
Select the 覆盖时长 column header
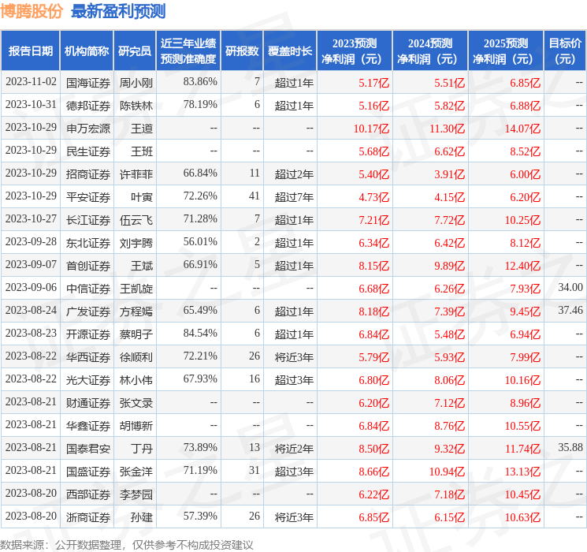(x=290, y=51)
